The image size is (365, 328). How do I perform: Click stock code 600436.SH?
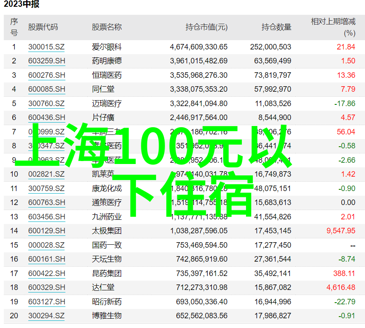[x=47, y=118]
